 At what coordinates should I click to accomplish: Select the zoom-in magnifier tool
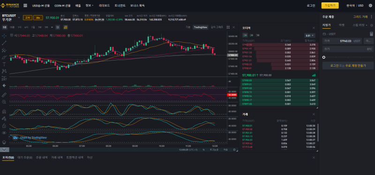[4, 102]
